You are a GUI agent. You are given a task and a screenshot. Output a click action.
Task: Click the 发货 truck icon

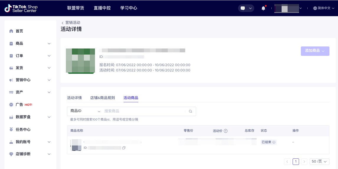point(11,68)
